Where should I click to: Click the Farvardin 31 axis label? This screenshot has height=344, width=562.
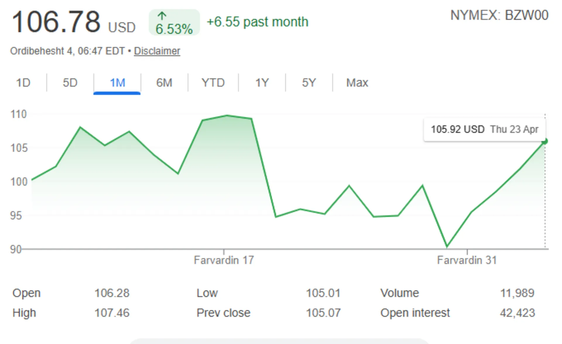(x=467, y=260)
